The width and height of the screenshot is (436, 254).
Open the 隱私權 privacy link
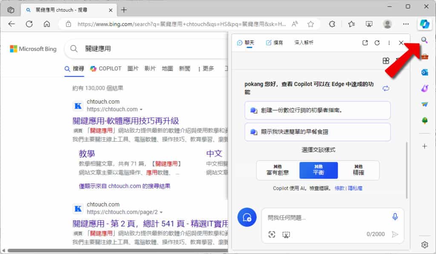coord(355,188)
